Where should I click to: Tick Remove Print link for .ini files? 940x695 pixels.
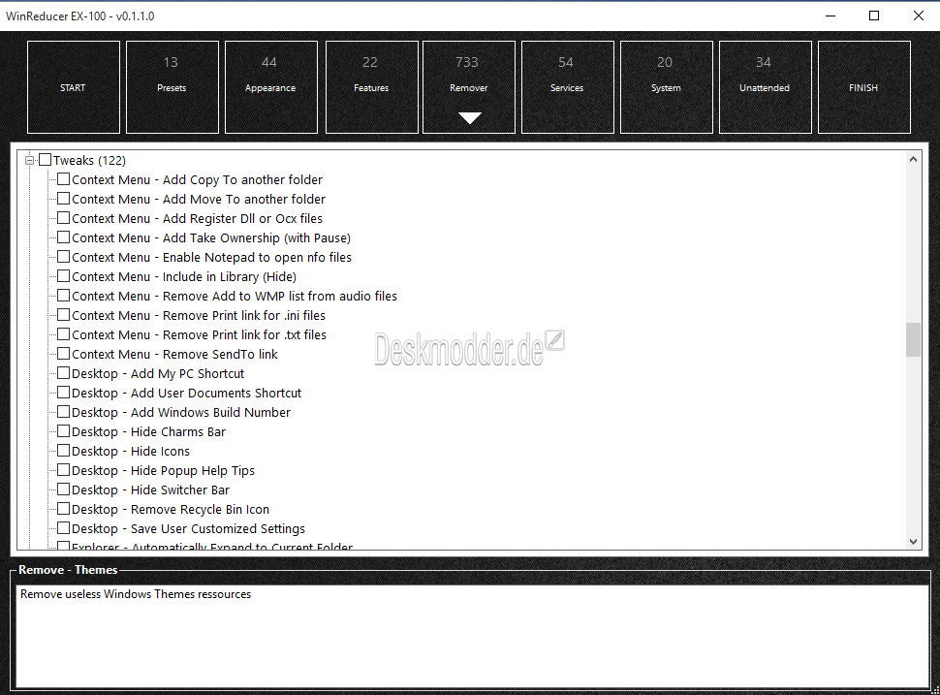[x=64, y=315]
